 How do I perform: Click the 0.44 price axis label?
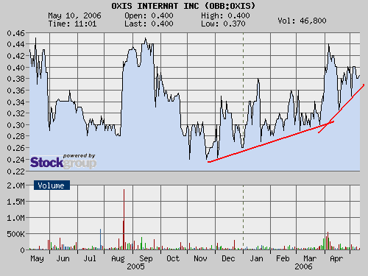coord(16,44)
